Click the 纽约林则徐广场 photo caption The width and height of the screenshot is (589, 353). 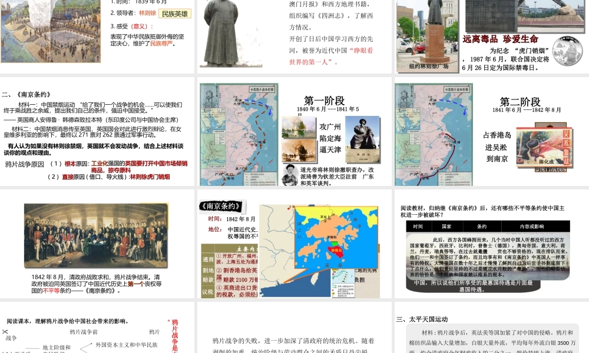[x=428, y=66]
